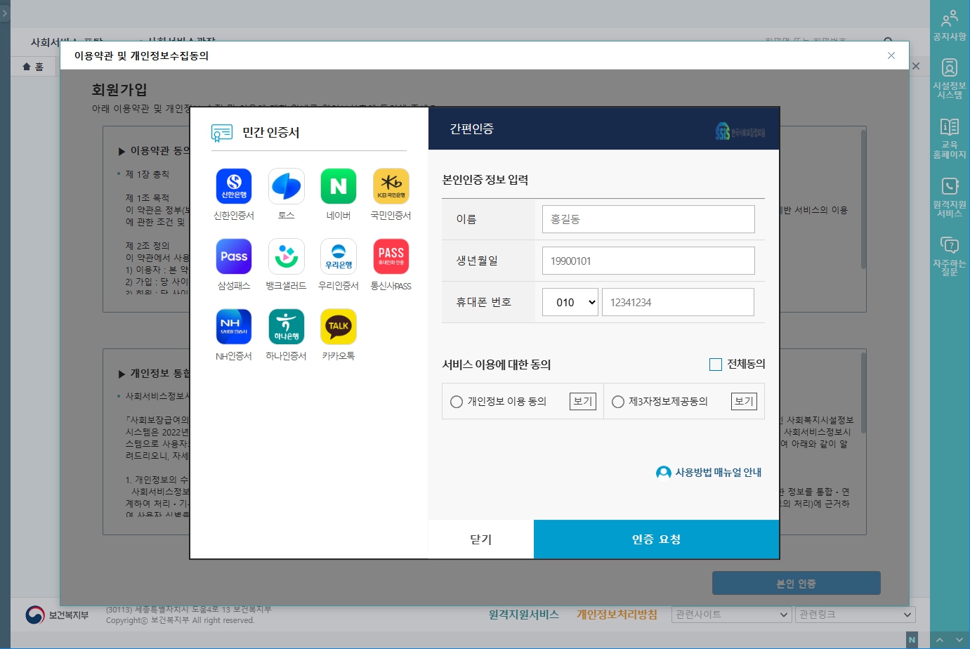Image resolution: width=970 pixels, height=649 pixels.
Task: Select 우리인증서 icon
Action: coord(339,256)
